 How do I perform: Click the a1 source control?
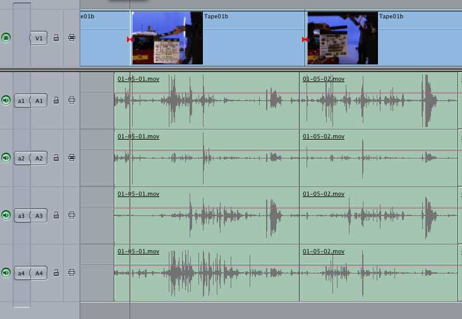click(21, 100)
